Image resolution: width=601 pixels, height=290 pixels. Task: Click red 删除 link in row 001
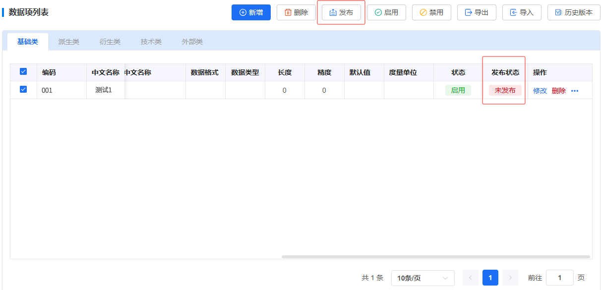[x=559, y=91]
